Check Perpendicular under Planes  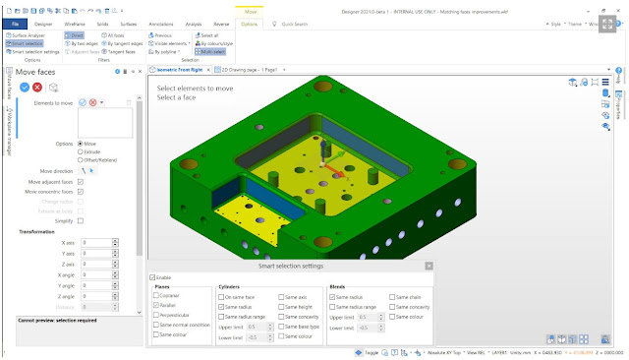156,315
